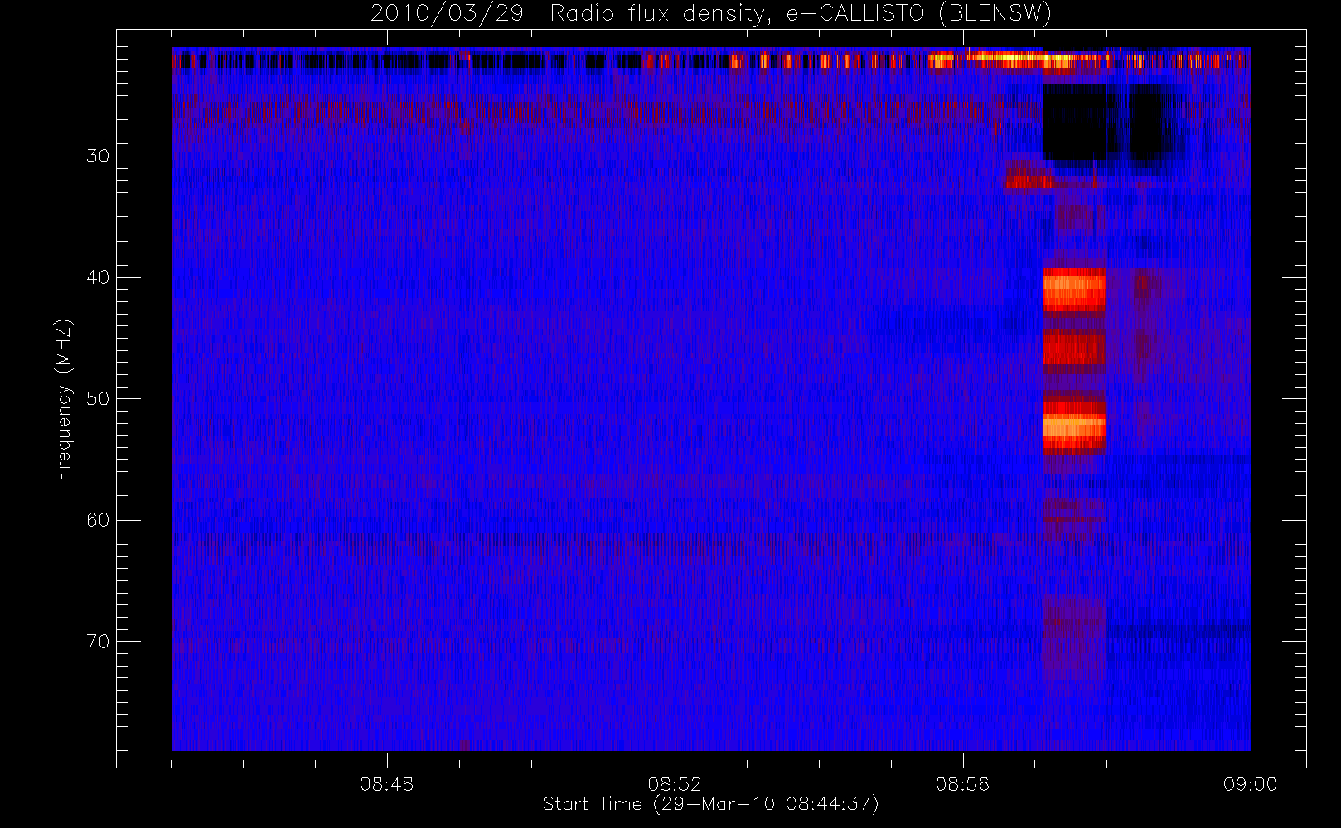Image resolution: width=1341 pixels, height=828 pixels.
Task: Click the large black saturated patch near 28 MHz
Action: click(1073, 122)
